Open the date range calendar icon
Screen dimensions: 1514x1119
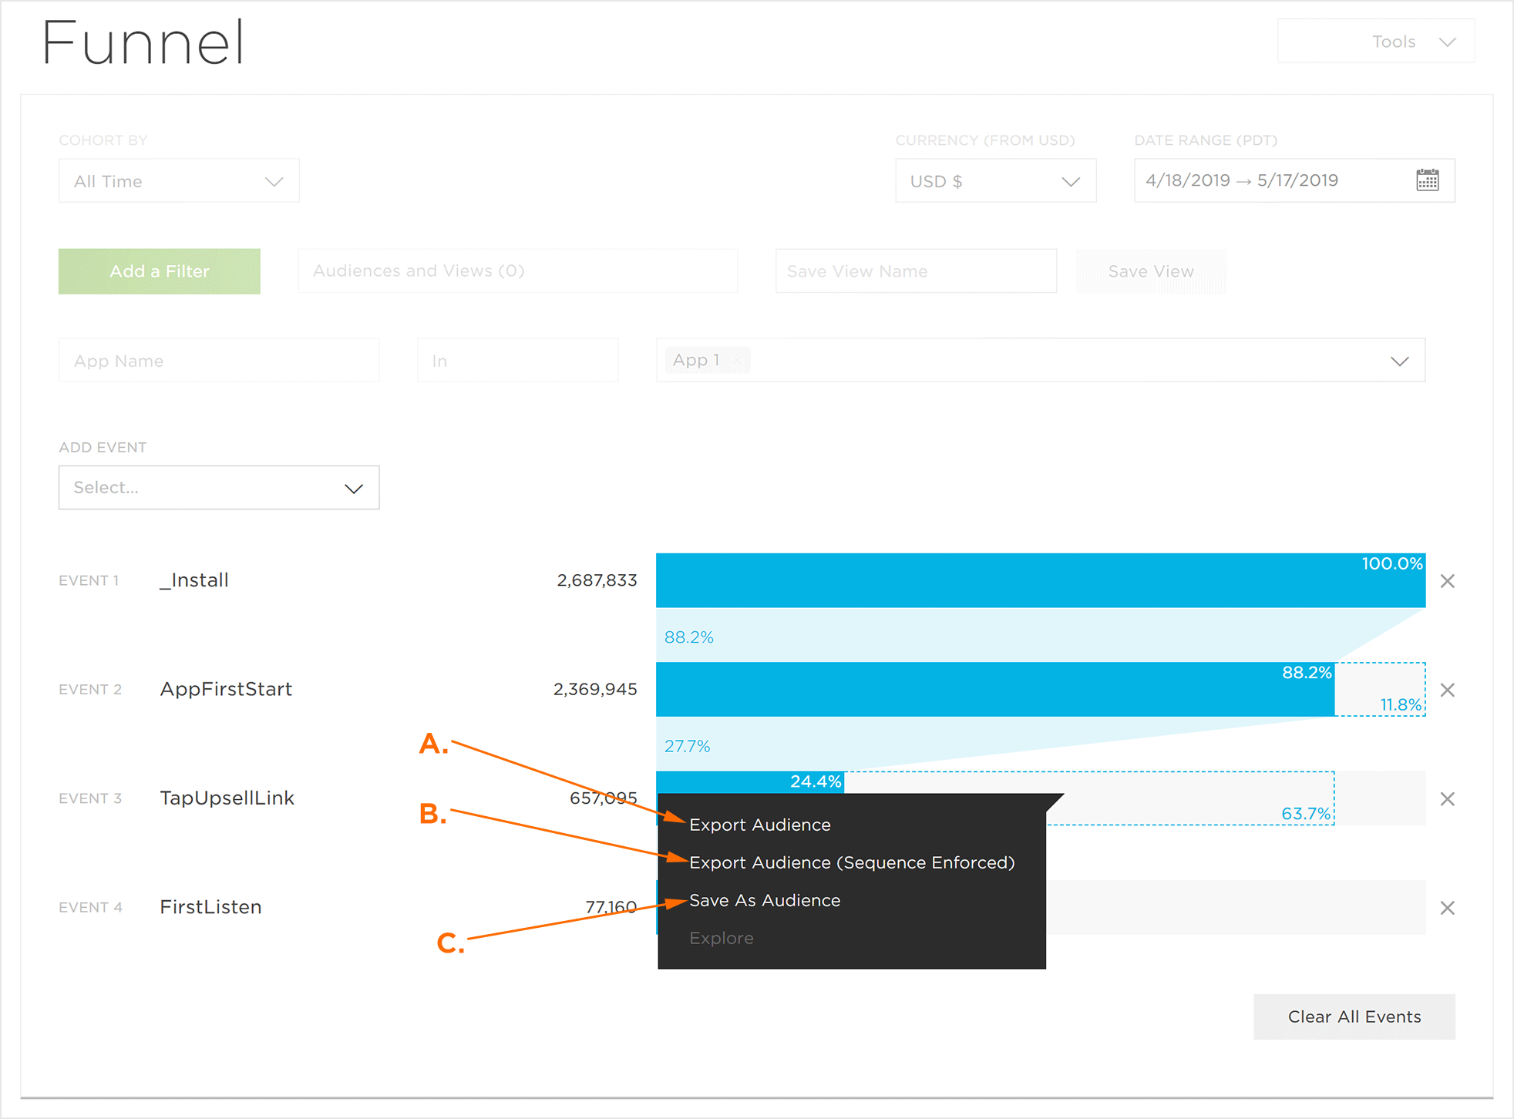(x=1427, y=180)
